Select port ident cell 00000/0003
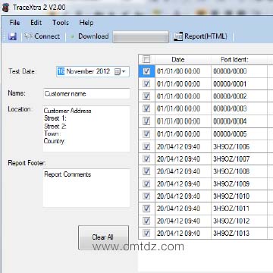Screen dimensions: 273x273 [x=239, y=108]
